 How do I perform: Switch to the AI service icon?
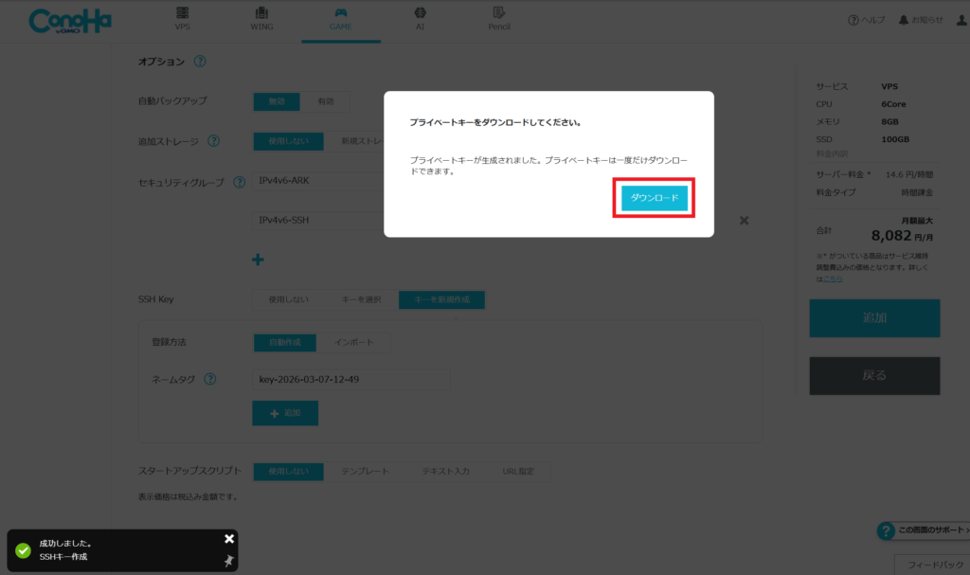[420, 18]
